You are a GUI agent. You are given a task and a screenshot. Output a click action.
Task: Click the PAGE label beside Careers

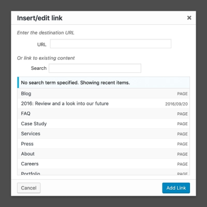tap(182, 164)
